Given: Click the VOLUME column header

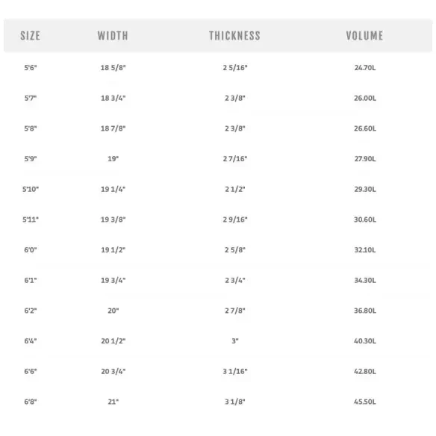Looking at the screenshot, I should pyautogui.click(x=365, y=36).
